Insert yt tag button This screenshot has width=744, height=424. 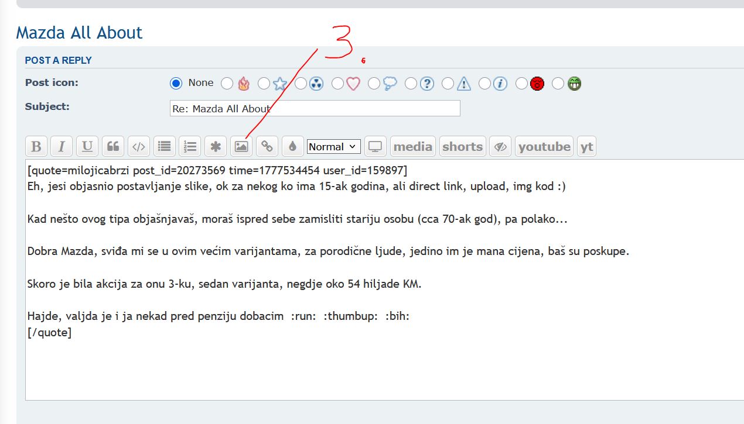[x=587, y=146]
